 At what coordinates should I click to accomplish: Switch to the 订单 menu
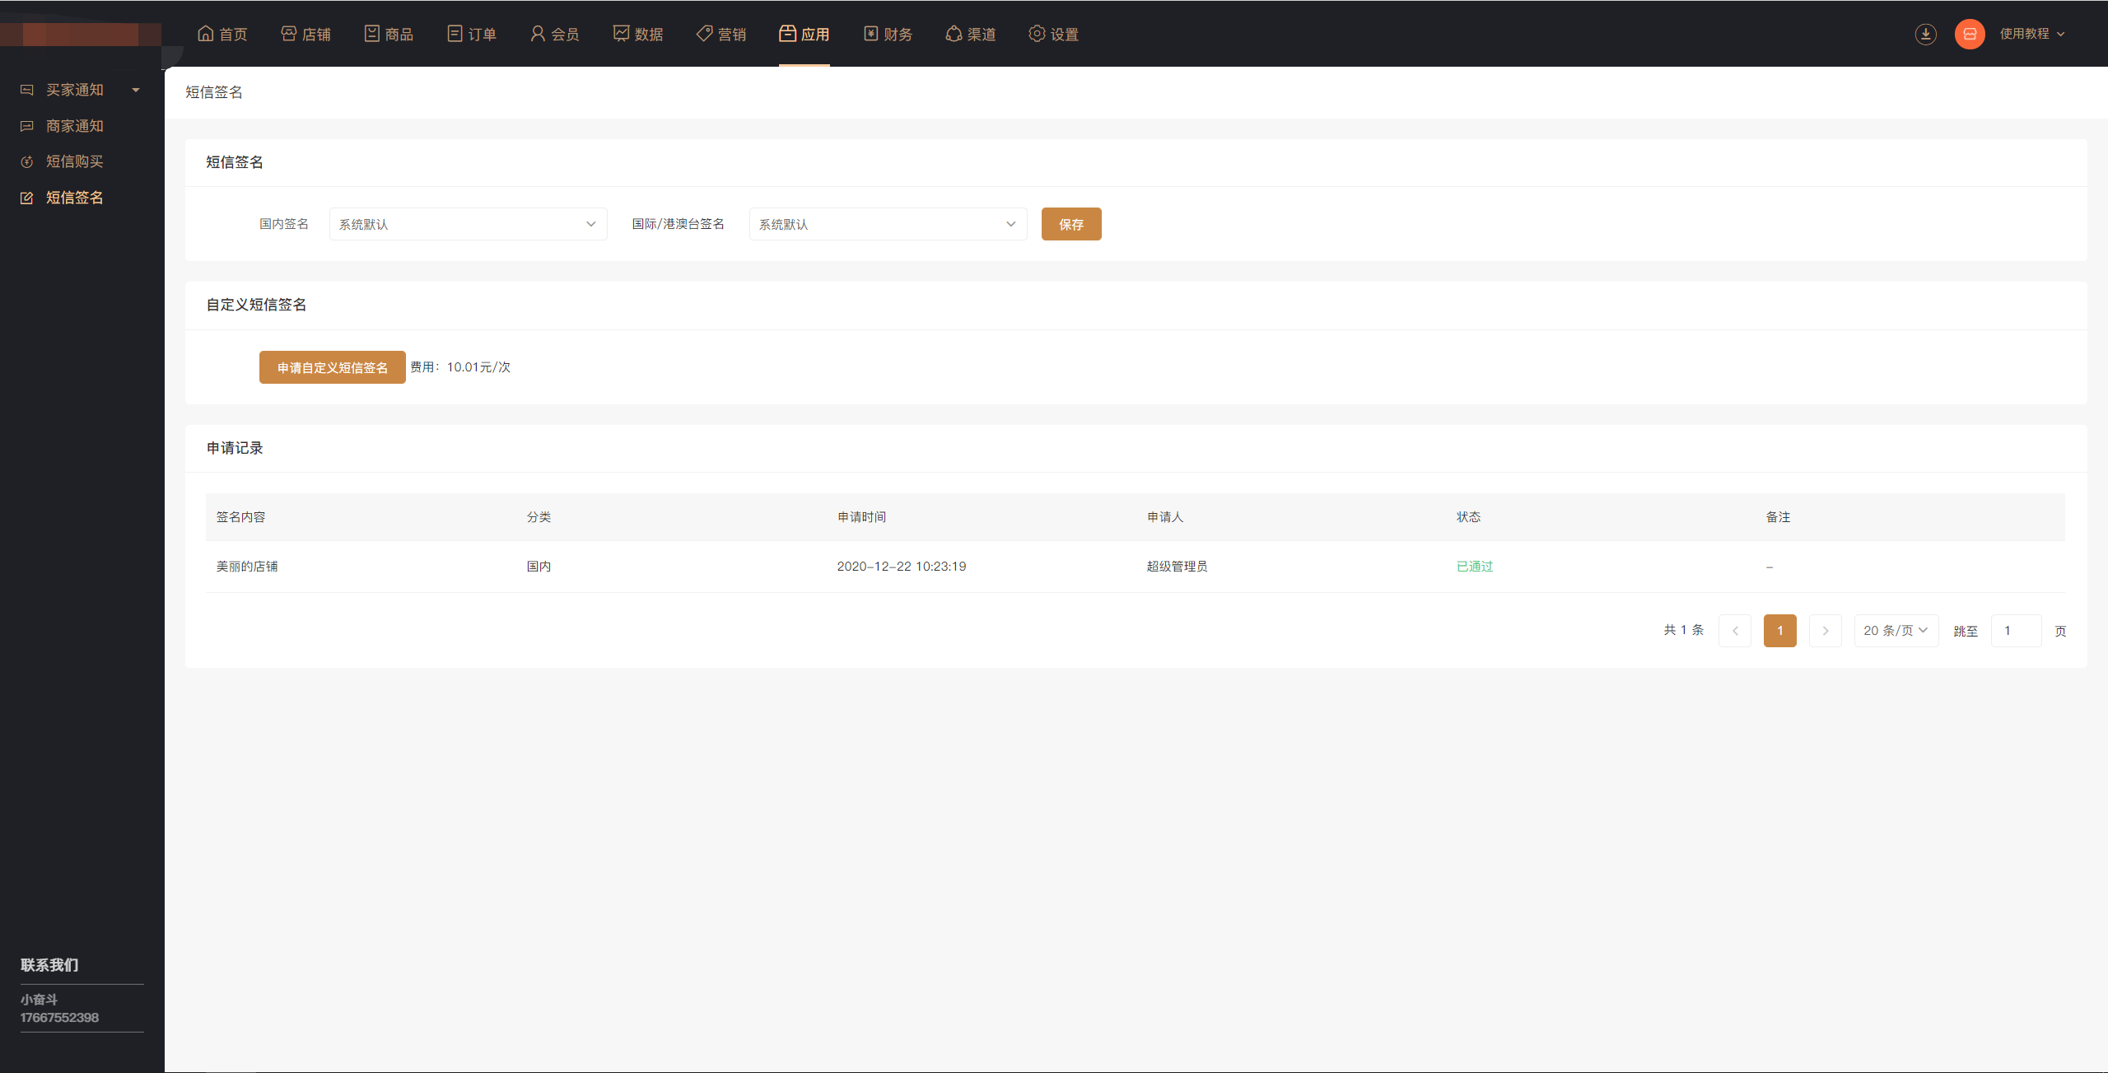point(472,34)
